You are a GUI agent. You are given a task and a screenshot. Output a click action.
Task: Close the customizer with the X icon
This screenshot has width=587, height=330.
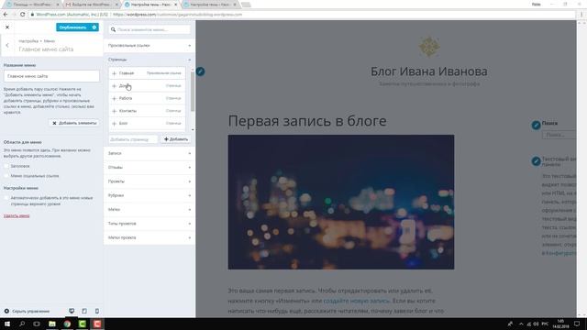(x=7, y=27)
